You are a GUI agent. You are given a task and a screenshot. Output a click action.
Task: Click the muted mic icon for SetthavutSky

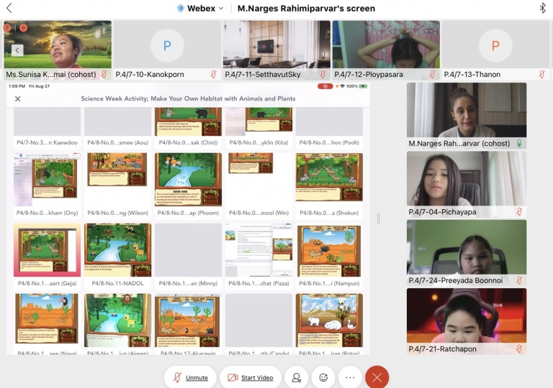click(x=323, y=74)
